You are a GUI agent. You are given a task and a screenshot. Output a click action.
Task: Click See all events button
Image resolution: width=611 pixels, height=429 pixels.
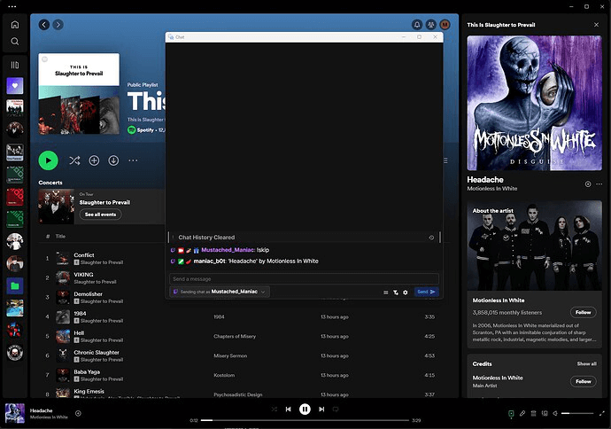click(101, 214)
